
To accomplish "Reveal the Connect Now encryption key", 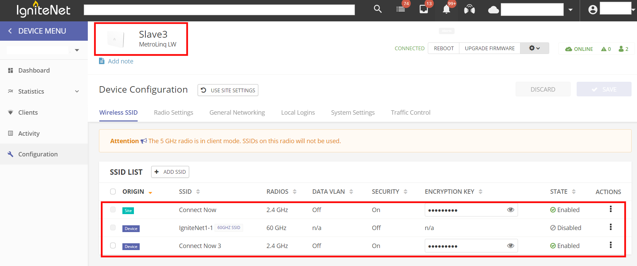I will (x=511, y=210).
